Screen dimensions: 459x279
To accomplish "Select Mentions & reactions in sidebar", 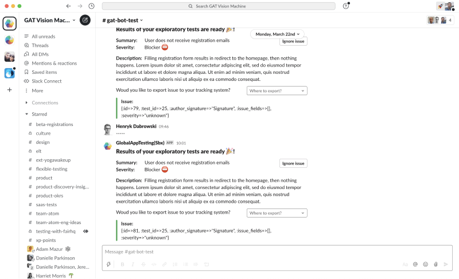I will (54, 63).
